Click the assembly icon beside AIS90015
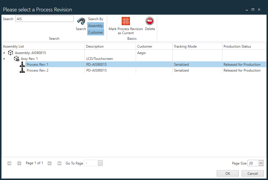Screen dimensions: 268x180 (x=11, y=53)
